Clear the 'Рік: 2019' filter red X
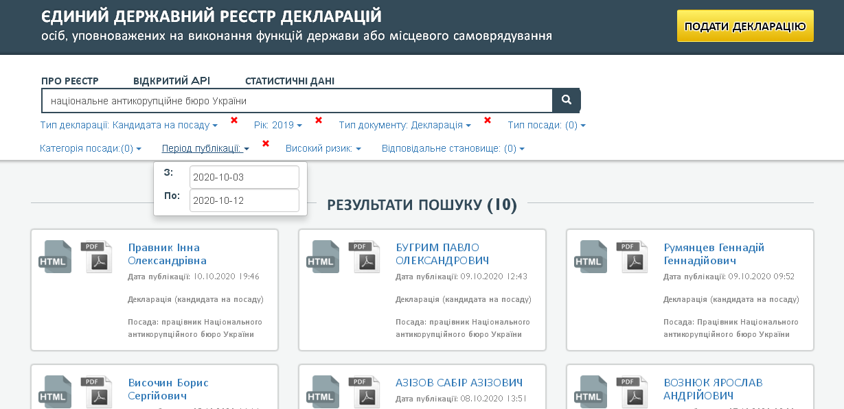The height and width of the screenshot is (409, 844). click(319, 120)
